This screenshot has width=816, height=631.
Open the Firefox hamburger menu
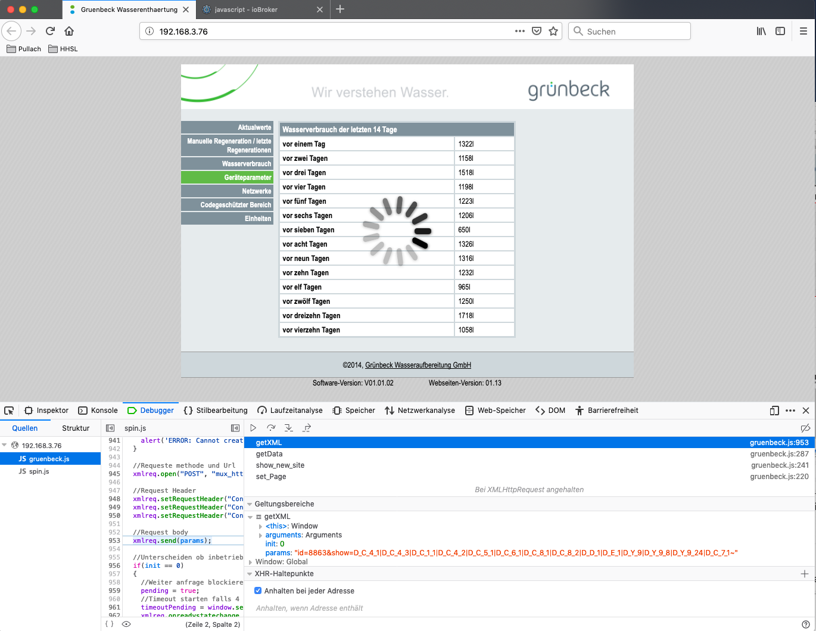[803, 31]
